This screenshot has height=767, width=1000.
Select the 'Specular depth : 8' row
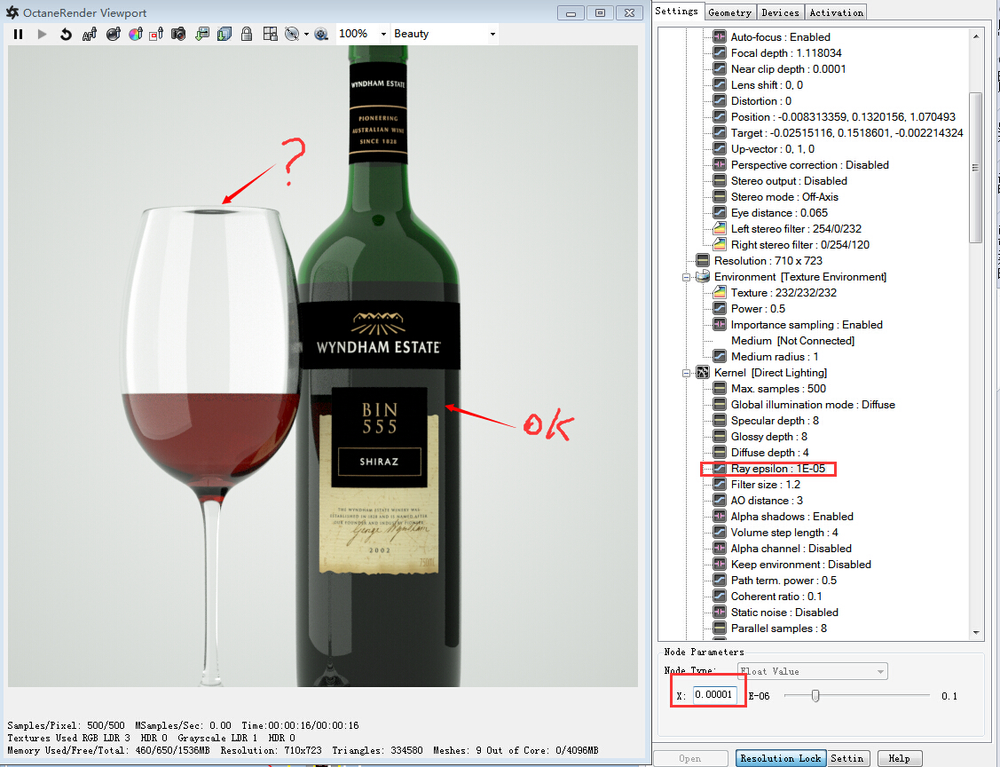(775, 421)
